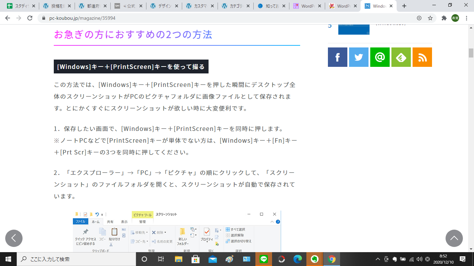Reload the current page
The image size is (474, 266).
pyautogui.click(x=30, y=18)
